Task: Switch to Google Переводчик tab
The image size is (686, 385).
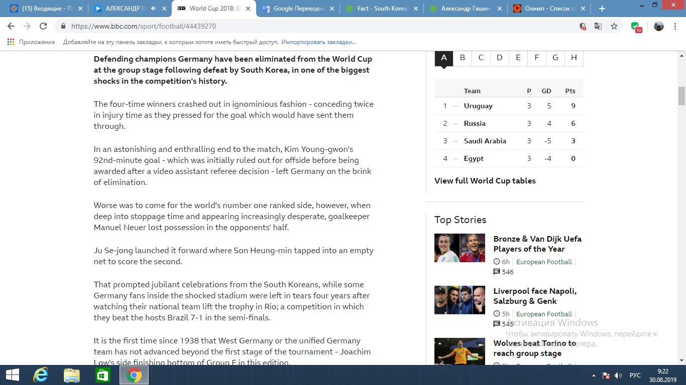Action: click(297, 9)
